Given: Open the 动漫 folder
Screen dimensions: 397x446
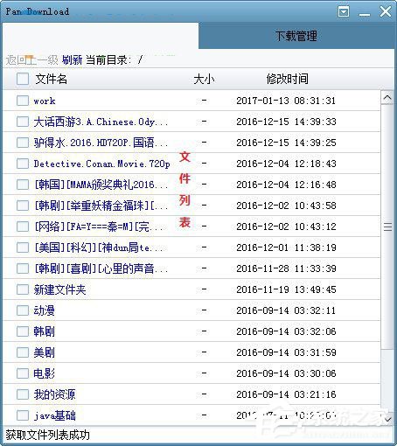Looking at the screenshot, I should (x=44, y=310).
